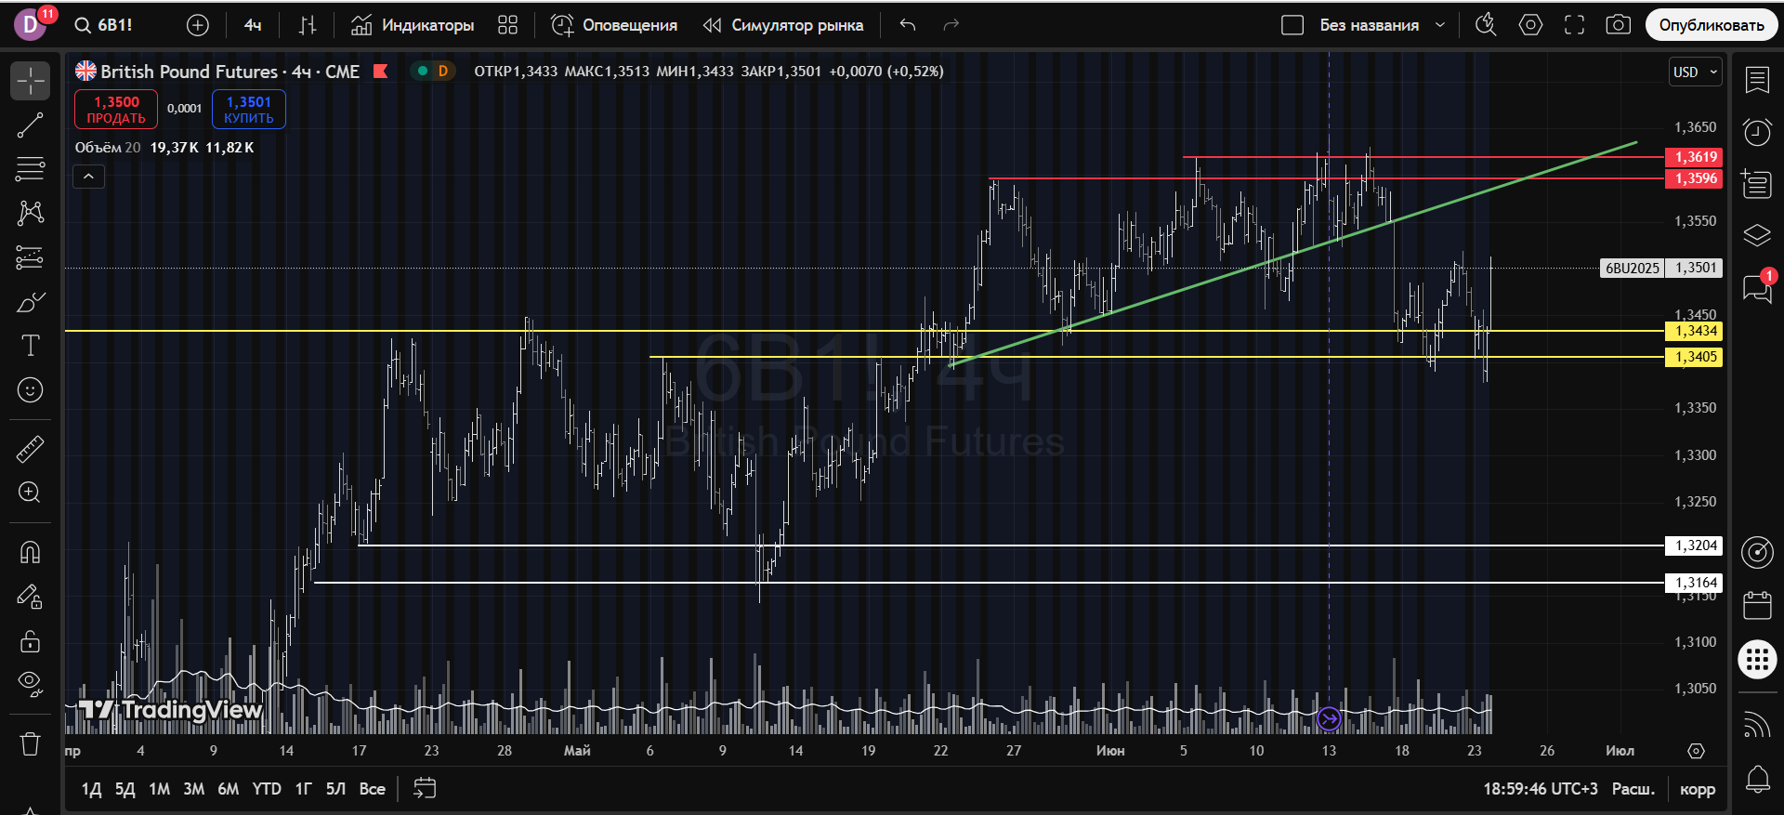
Task: Select the ruler measure tool
Action: [30, 450]
